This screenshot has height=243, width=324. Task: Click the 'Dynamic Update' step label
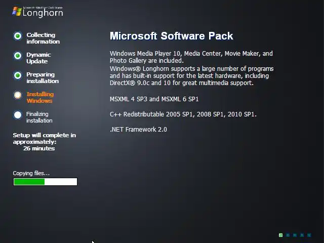(x=38, y=58)
